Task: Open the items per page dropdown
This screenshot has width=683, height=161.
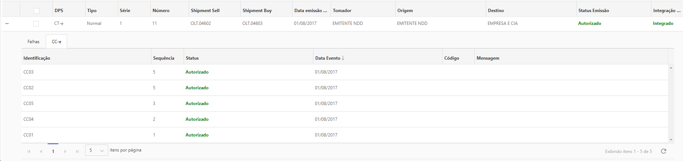Action: pos(96,150)
